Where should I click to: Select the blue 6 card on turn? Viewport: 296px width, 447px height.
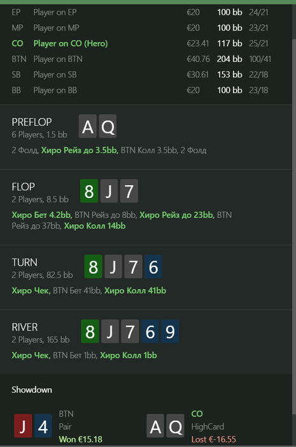point(153,266)
